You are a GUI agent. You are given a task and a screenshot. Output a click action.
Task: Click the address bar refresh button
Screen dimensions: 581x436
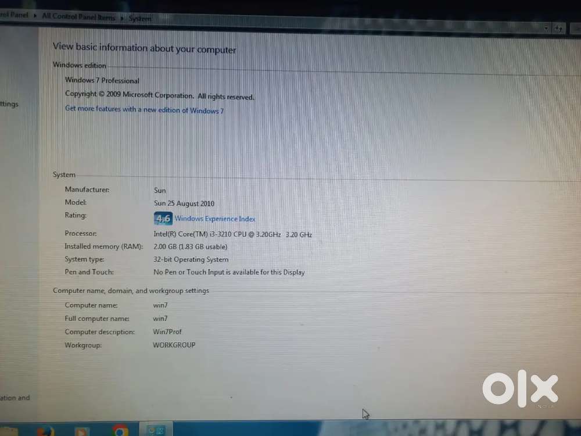click(558, 28)
